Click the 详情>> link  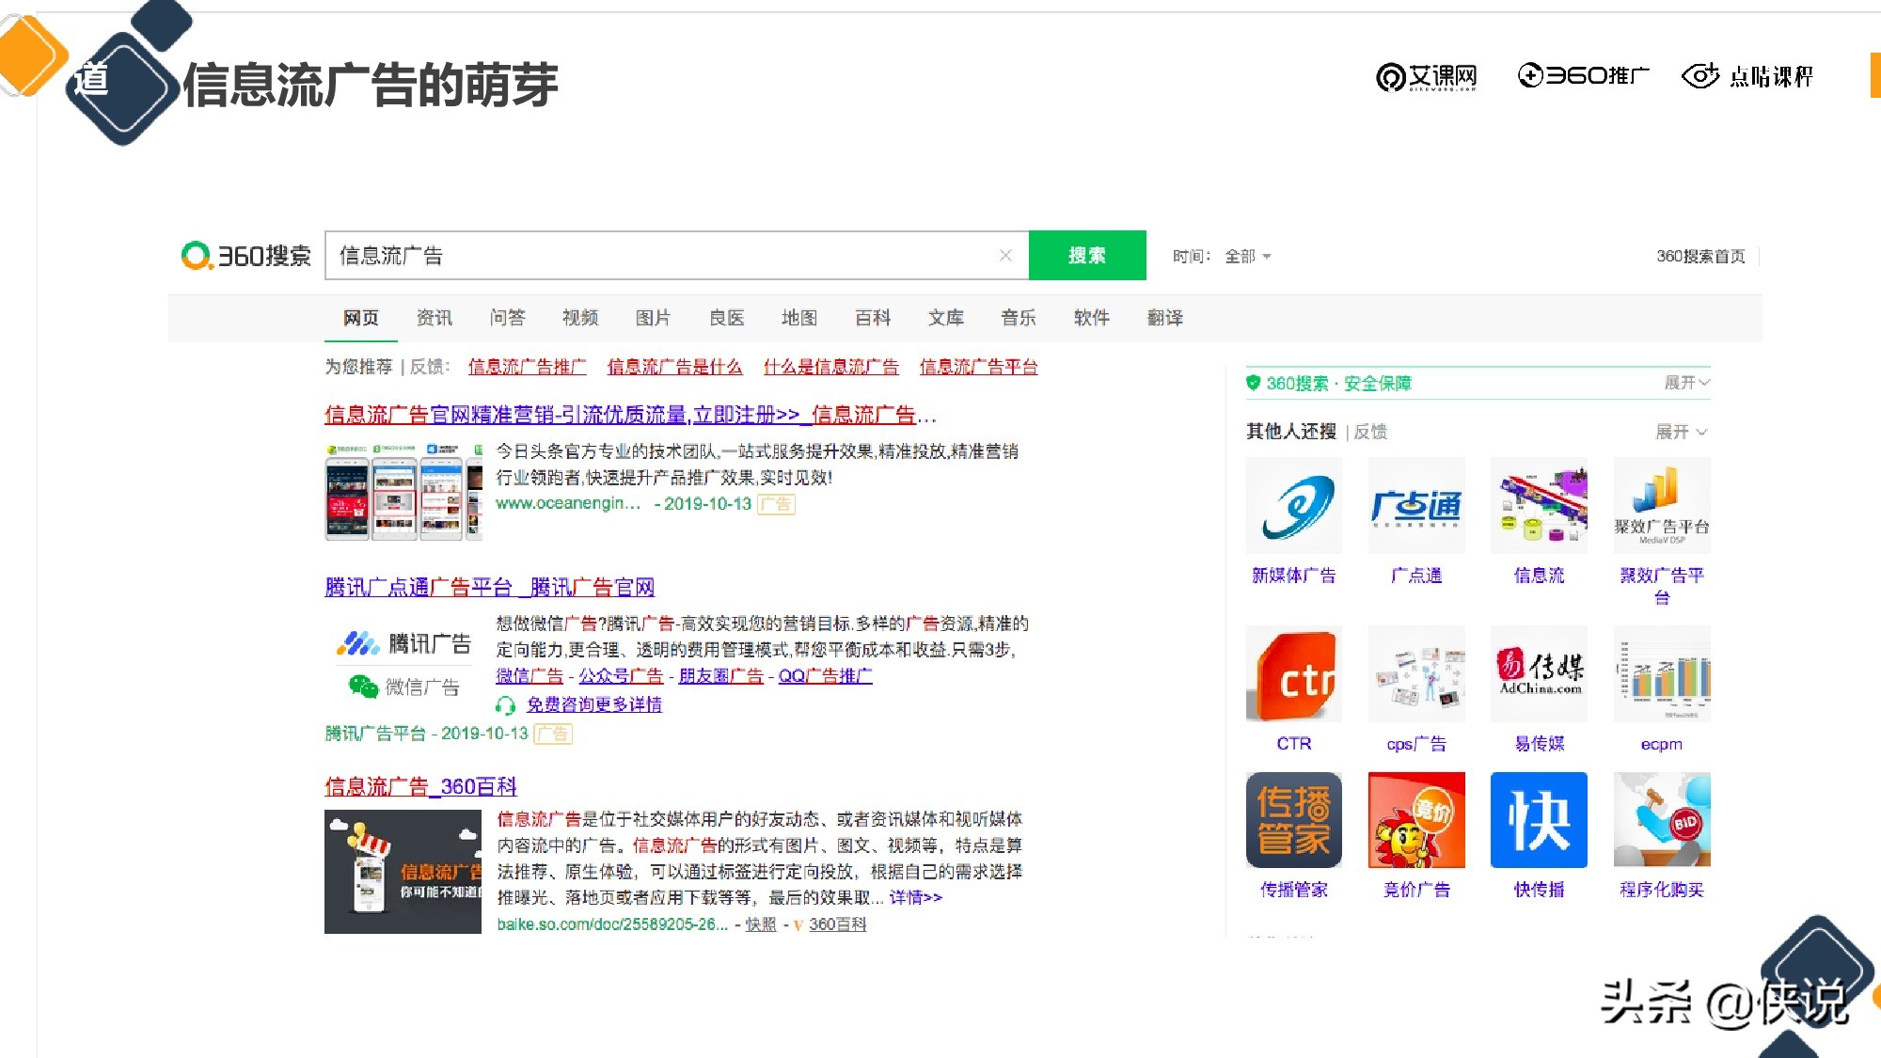point(916,897)
